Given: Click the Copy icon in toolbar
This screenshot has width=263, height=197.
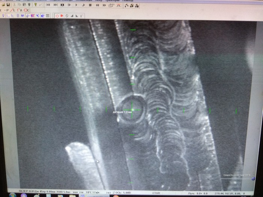Looking at the screenshot, I should (19, 5).
